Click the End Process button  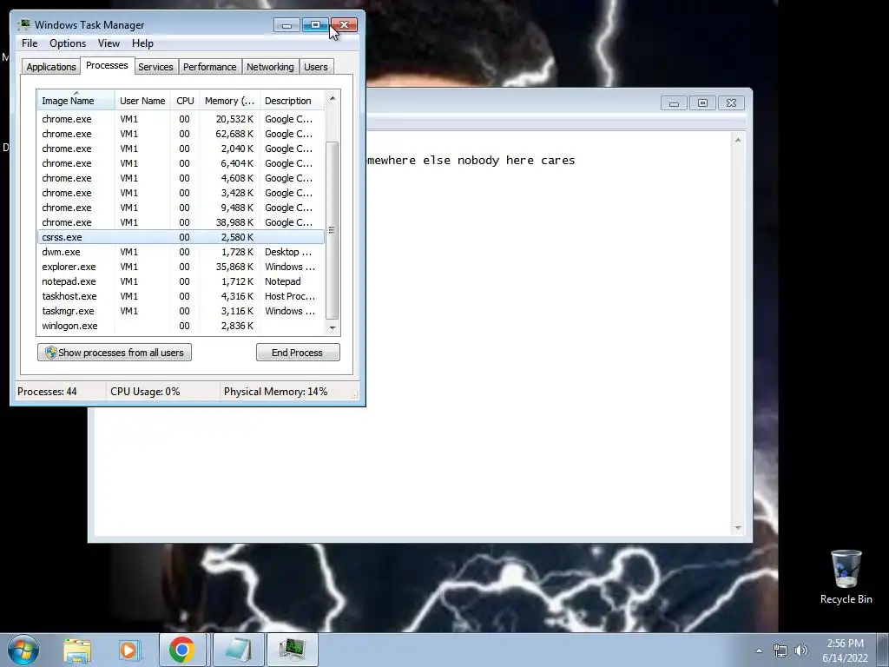(x=298, y=353)
